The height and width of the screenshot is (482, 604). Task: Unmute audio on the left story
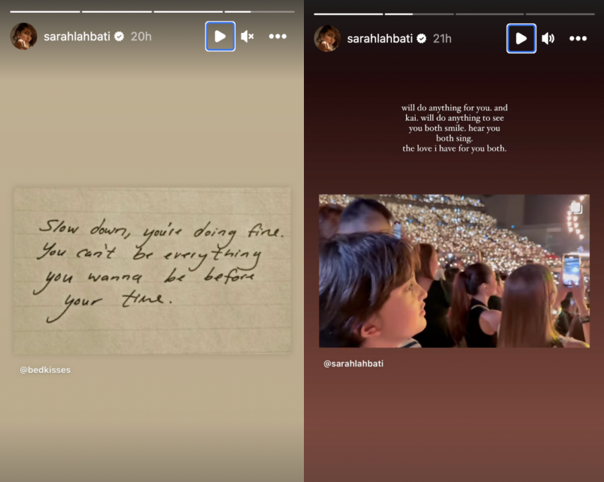(247, 37)
